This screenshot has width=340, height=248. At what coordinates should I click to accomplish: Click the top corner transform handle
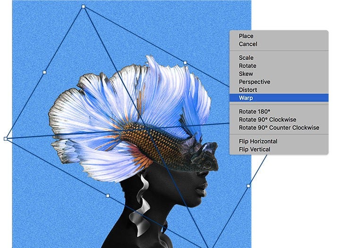84,7
